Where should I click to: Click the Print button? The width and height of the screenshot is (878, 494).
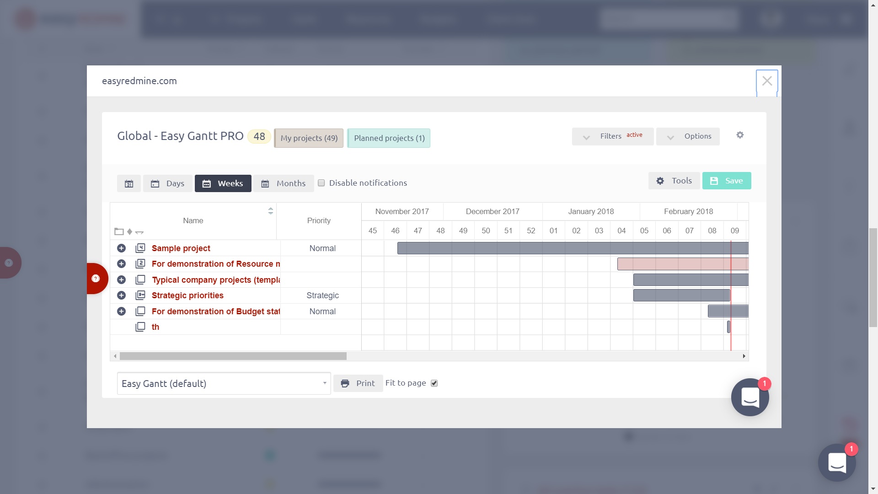tap(358, 383)
